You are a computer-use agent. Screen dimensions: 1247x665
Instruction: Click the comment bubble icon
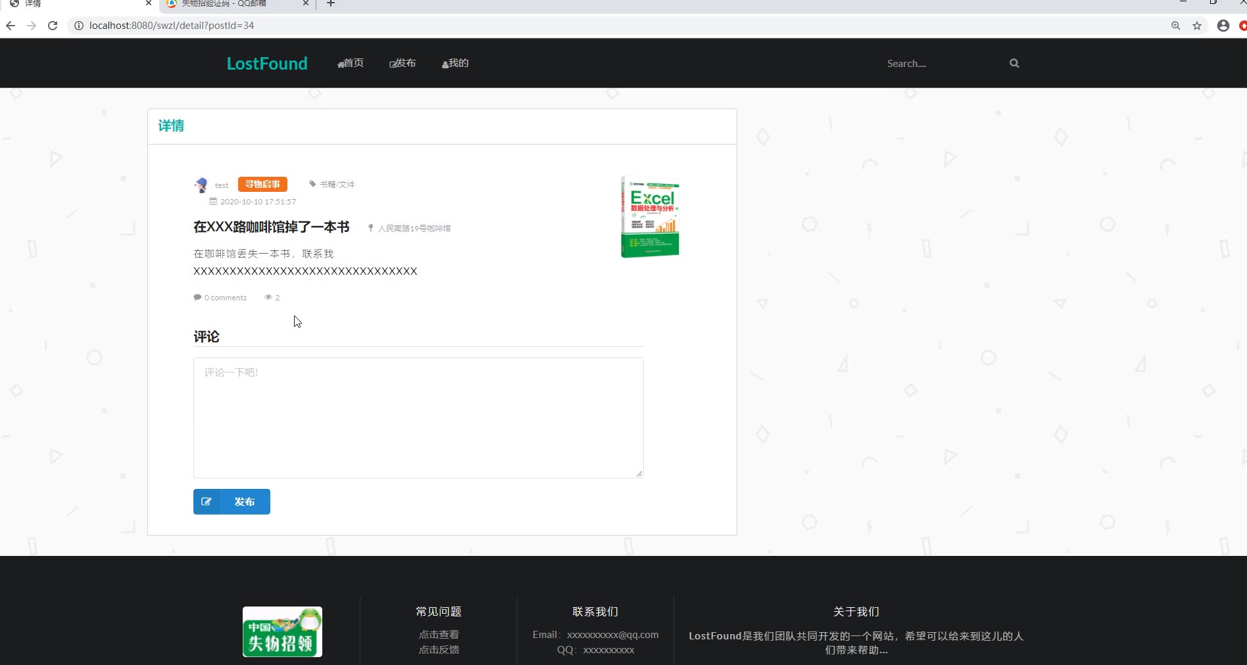point(197,297)
